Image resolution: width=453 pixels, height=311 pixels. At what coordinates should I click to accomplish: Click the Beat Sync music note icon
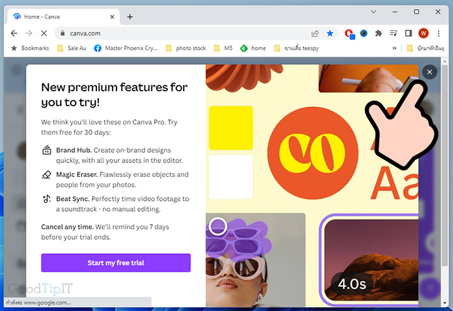pyautogui.click(x=47, y=199)
